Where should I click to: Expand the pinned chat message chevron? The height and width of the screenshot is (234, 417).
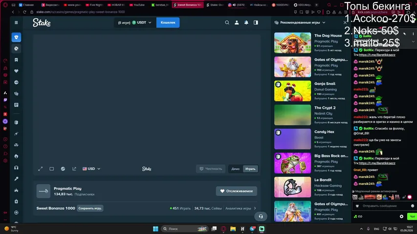(x=413, y=41)
